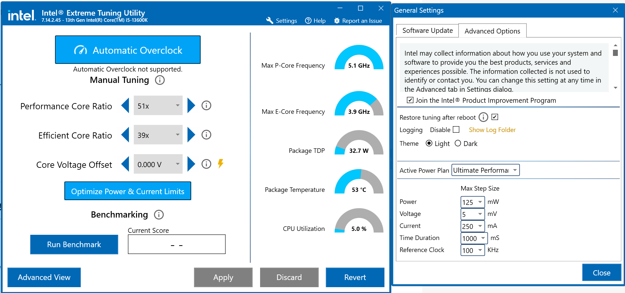This screenshot has width=625, height=293.
Task: Click the Restore tuning after reboot info icon
Action: (x=483, y=117)
